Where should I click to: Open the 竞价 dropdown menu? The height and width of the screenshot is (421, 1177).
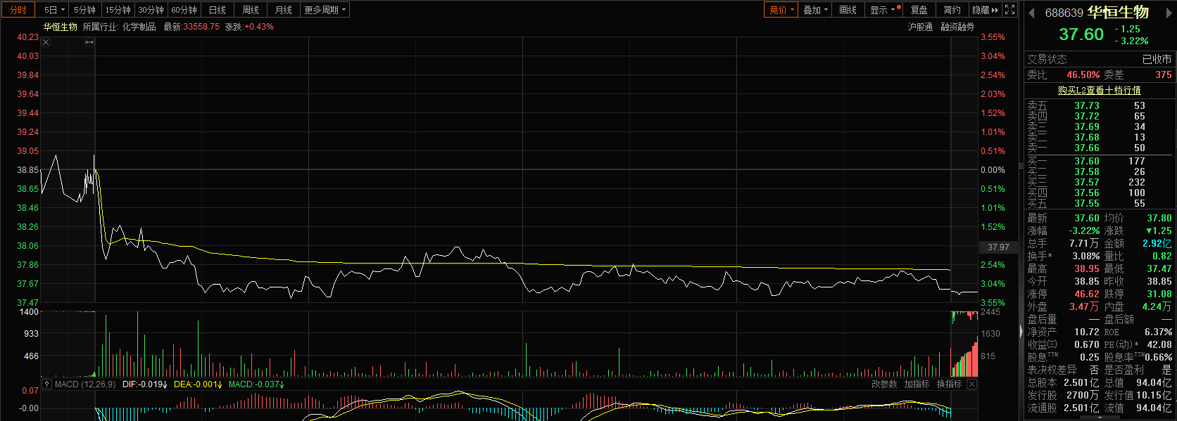coord(782,10)
